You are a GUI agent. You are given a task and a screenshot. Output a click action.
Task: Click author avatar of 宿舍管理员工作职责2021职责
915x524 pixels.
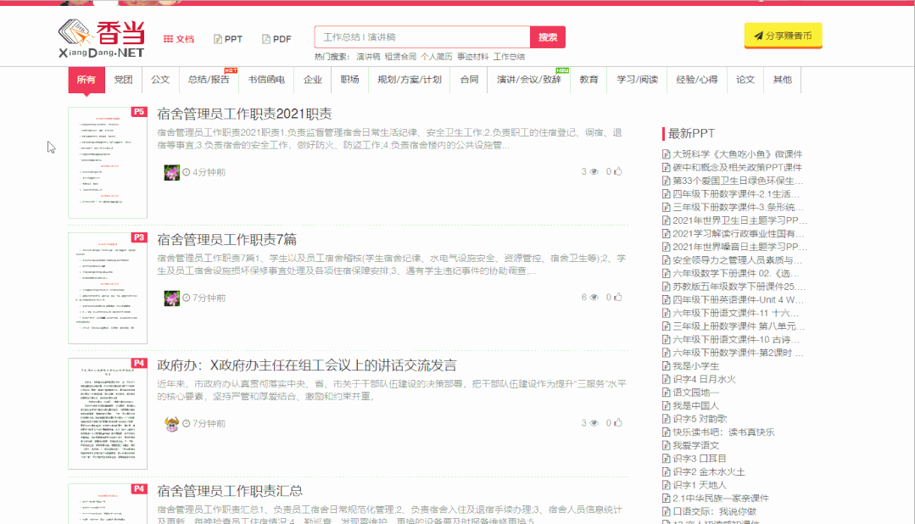pyautogui.click(x=171, y=172)
